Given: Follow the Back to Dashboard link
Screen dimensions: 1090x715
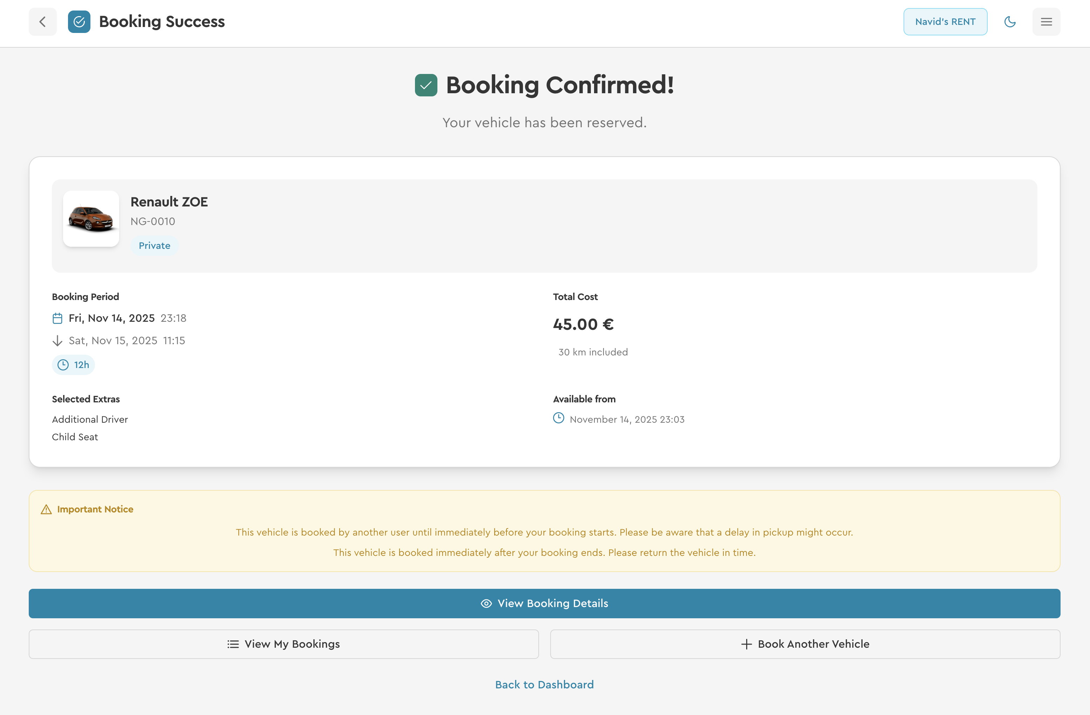Looking at the screenshot, I should (544, 684).
